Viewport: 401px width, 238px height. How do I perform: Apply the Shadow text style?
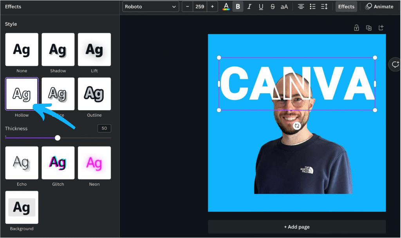tap(58, 50)
